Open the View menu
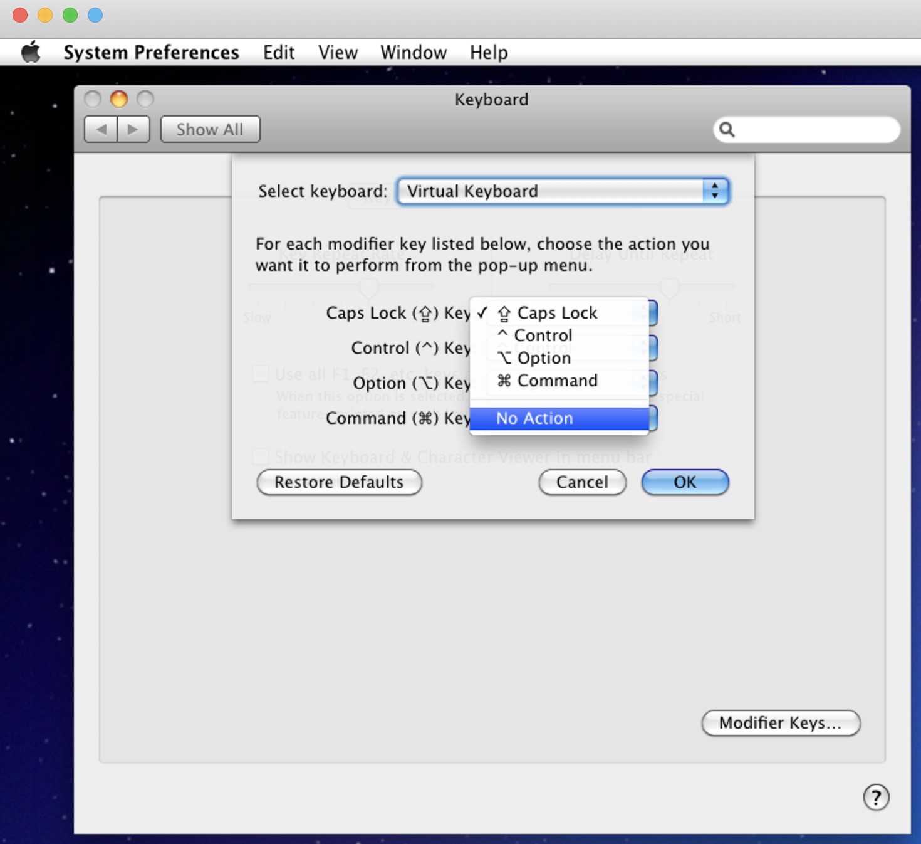The image size is (921, 844). [338, 53]
